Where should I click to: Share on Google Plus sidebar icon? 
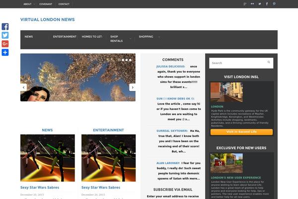click(x=5, y=44)
